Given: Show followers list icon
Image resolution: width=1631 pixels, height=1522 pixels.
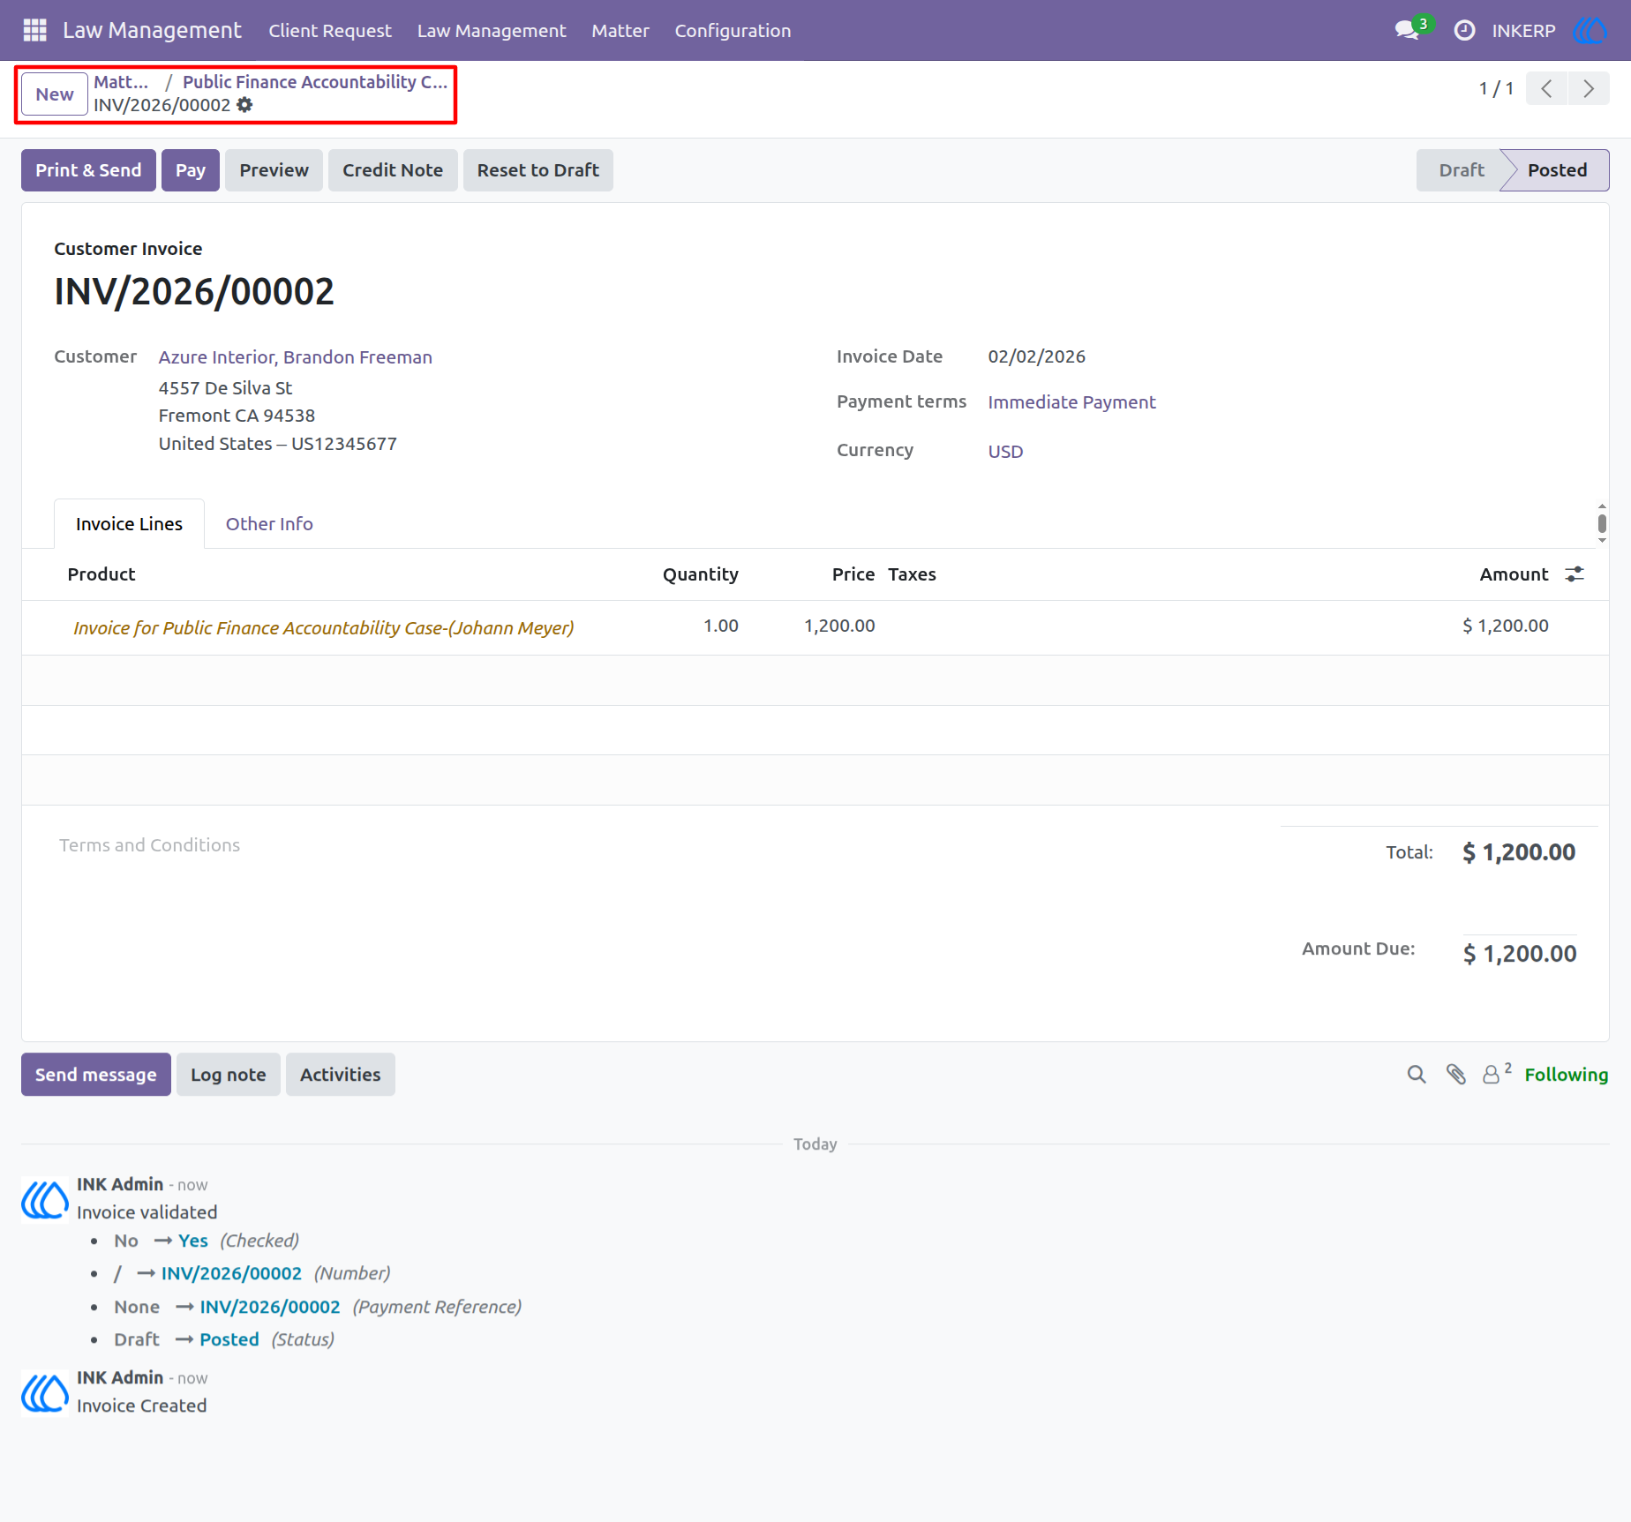Looking at the screenshot, I should pos(1497,1073).
